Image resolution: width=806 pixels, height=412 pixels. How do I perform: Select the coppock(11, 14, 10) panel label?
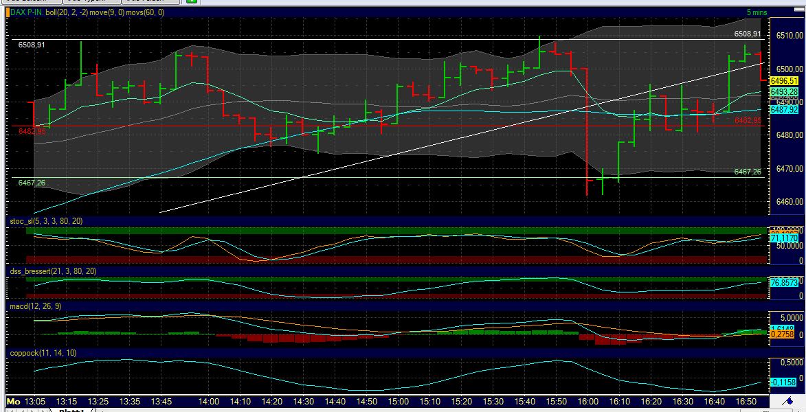tap(43, 353)
